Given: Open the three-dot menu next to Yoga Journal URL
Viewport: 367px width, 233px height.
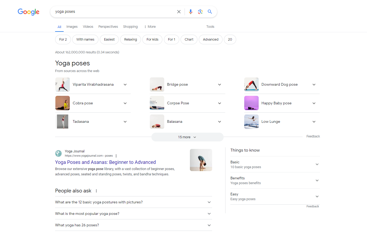Looking at the screenshot, I should (x=116, y=156).
